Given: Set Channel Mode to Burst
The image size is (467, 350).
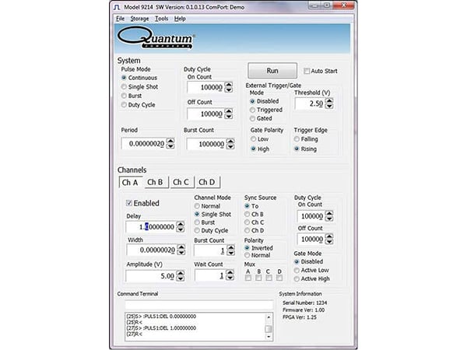Looking at the screenshot, I should [x=197, y=222].
